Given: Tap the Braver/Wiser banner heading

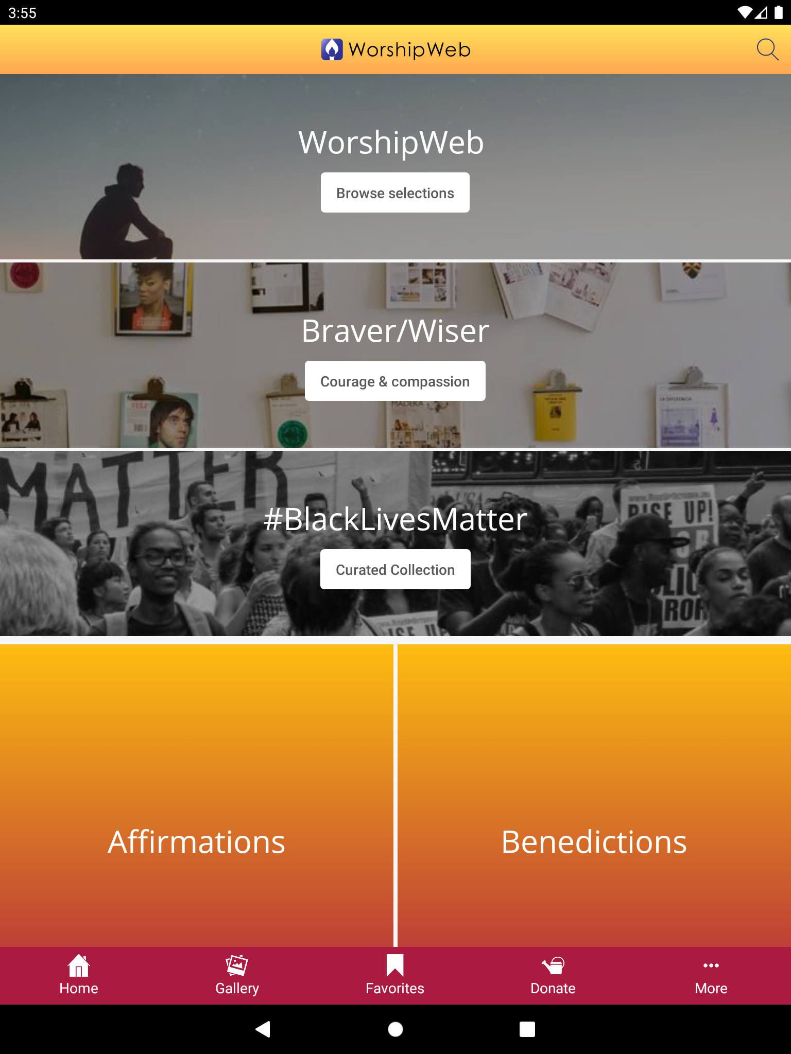Looking at the screenshot, I should tap(395, 331).
